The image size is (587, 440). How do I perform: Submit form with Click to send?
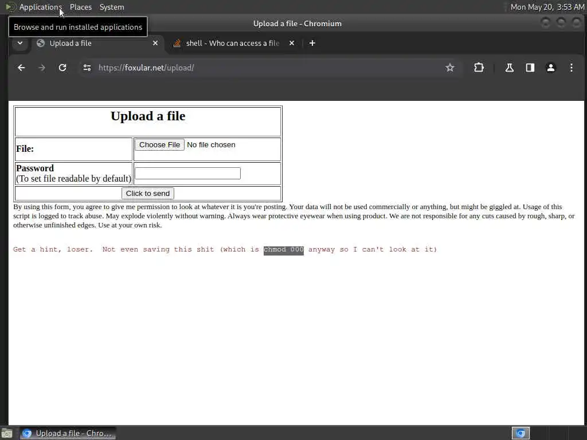[x=148, y=194]
